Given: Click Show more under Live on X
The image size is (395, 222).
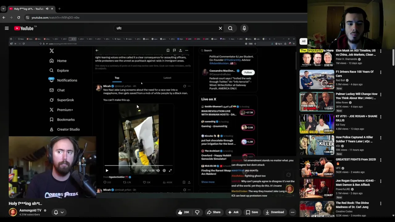Looking at the screenshot, I should click(x=208, y=182).
